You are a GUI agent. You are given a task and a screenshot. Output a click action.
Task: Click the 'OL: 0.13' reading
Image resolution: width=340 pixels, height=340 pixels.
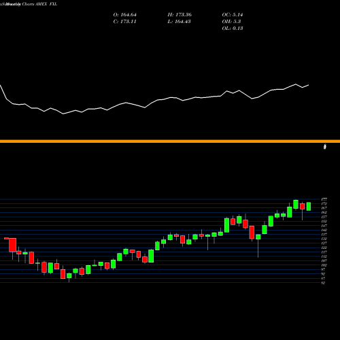tap(233, 29)
